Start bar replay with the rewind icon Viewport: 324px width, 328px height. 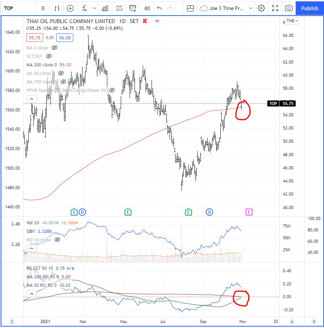pyautogui.click(x=147, y=8)
